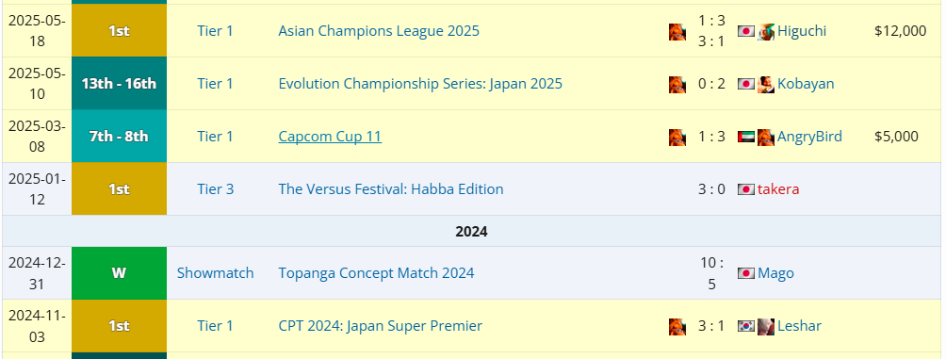Viewport: 946px width, 359px height.
Task: Click the Japan flag next to Higuchi
Action: tap(745, 31)
